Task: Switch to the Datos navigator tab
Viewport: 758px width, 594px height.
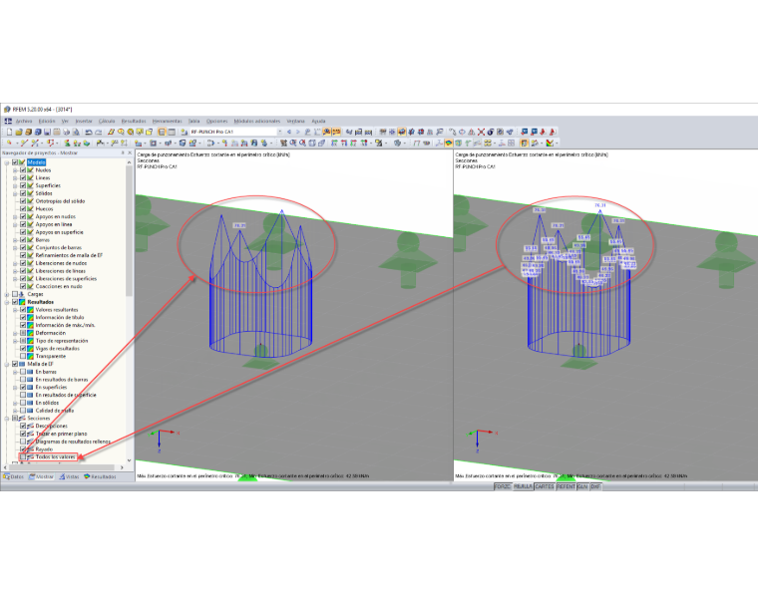Action: pos(14,476)
